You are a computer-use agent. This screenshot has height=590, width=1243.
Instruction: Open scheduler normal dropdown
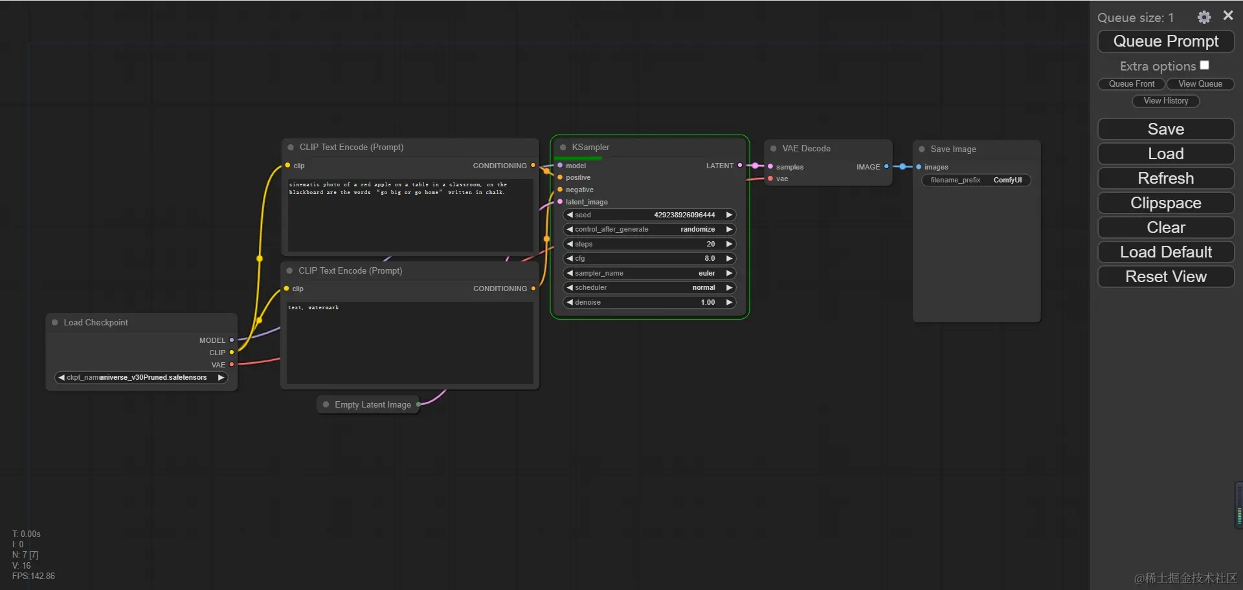click(649, 288)
